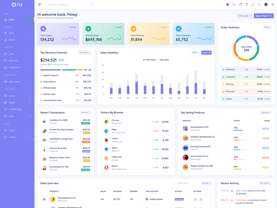Toggle the Total Sales legend series
Image resolution: width=277 pixels, height=208 pixels.
[163, 60]
